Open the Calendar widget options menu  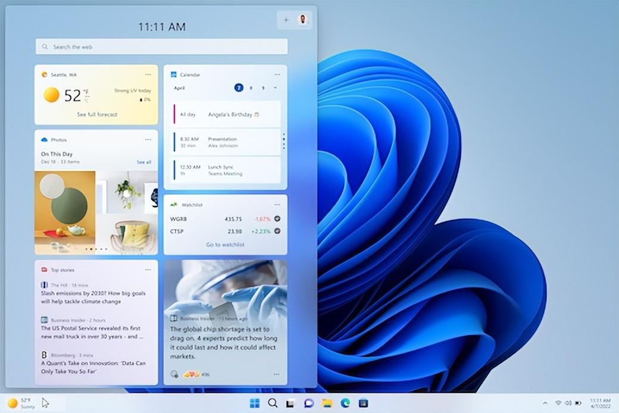point(277,74)
